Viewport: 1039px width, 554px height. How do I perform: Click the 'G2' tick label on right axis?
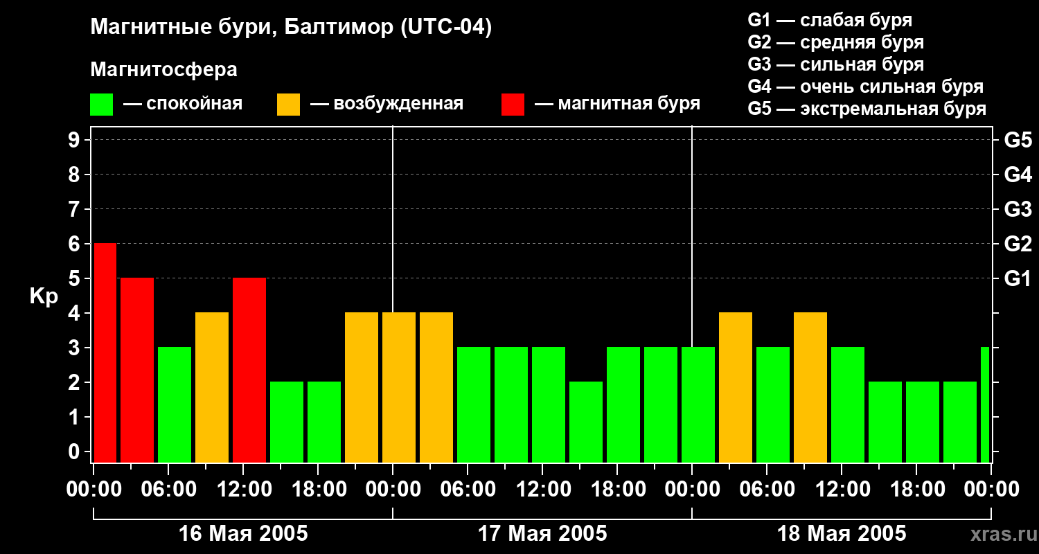pos(1018,244)
